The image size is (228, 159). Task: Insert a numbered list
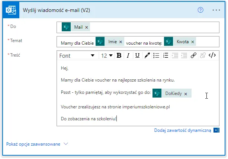[x=166, y=55]
